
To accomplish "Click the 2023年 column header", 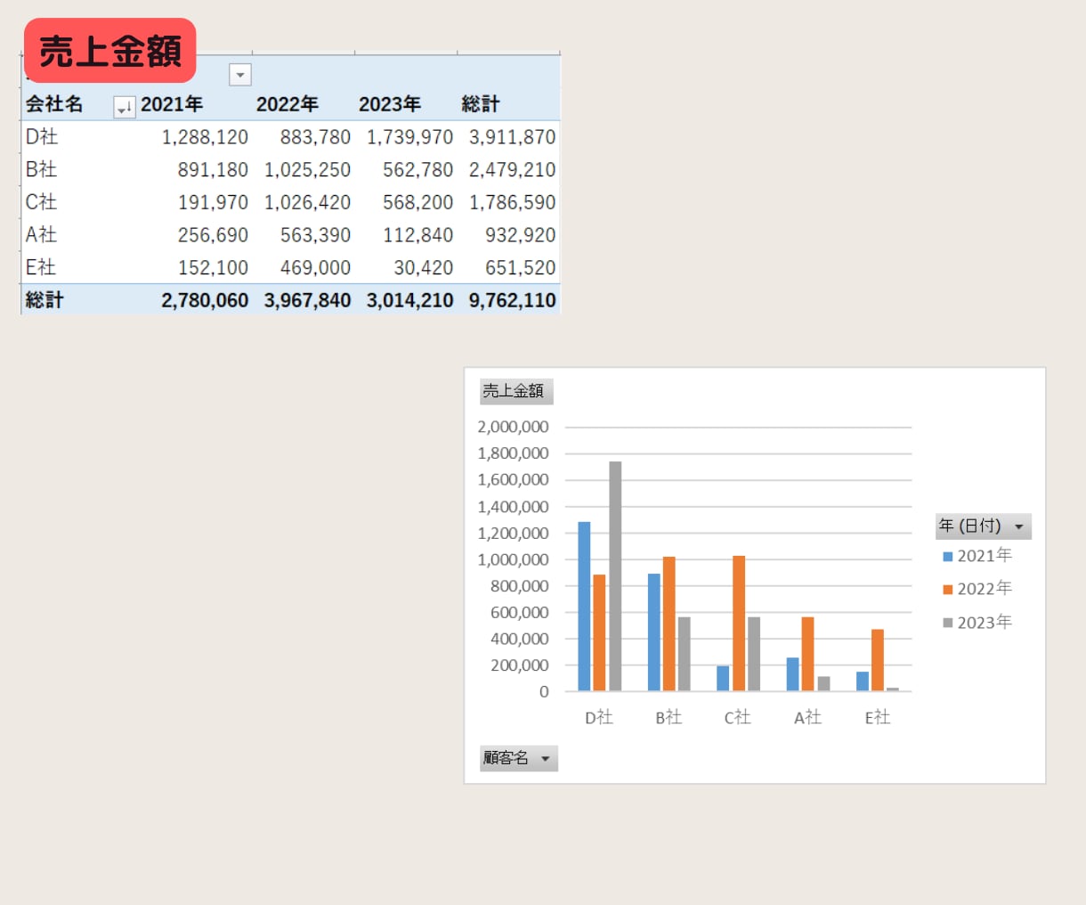I will tap(390, 104).
